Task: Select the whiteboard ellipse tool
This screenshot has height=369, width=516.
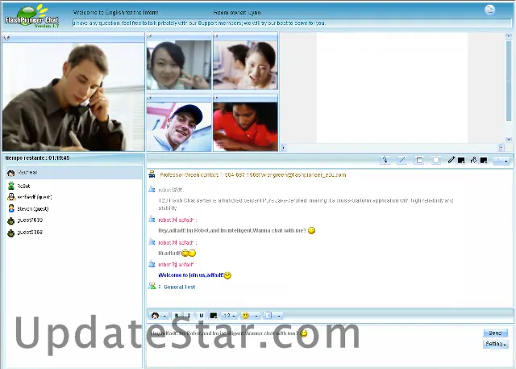Action: click(436, 160)
